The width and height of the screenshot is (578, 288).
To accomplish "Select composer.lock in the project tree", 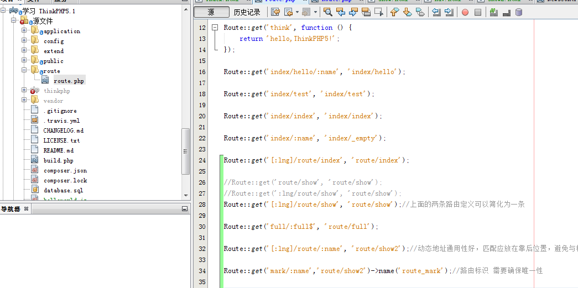I will point(65,180).
